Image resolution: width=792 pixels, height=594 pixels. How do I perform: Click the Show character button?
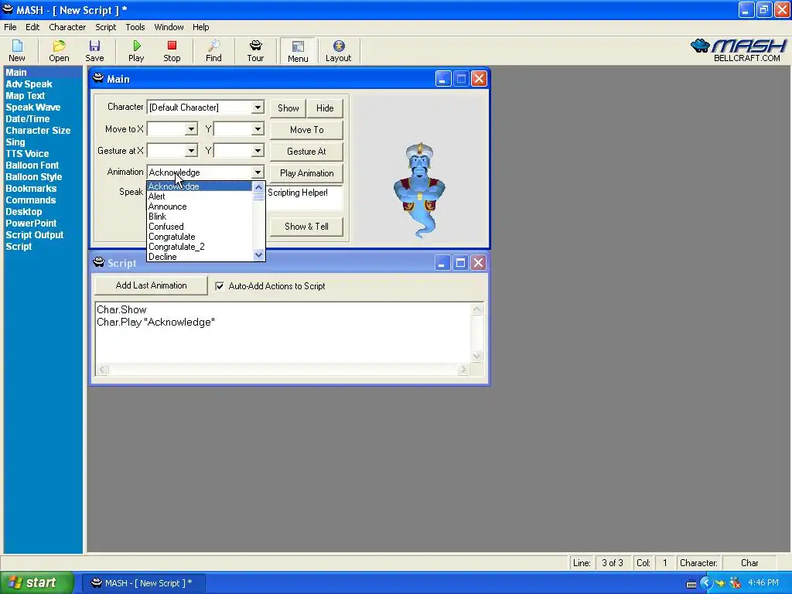[x=288, y=108]
